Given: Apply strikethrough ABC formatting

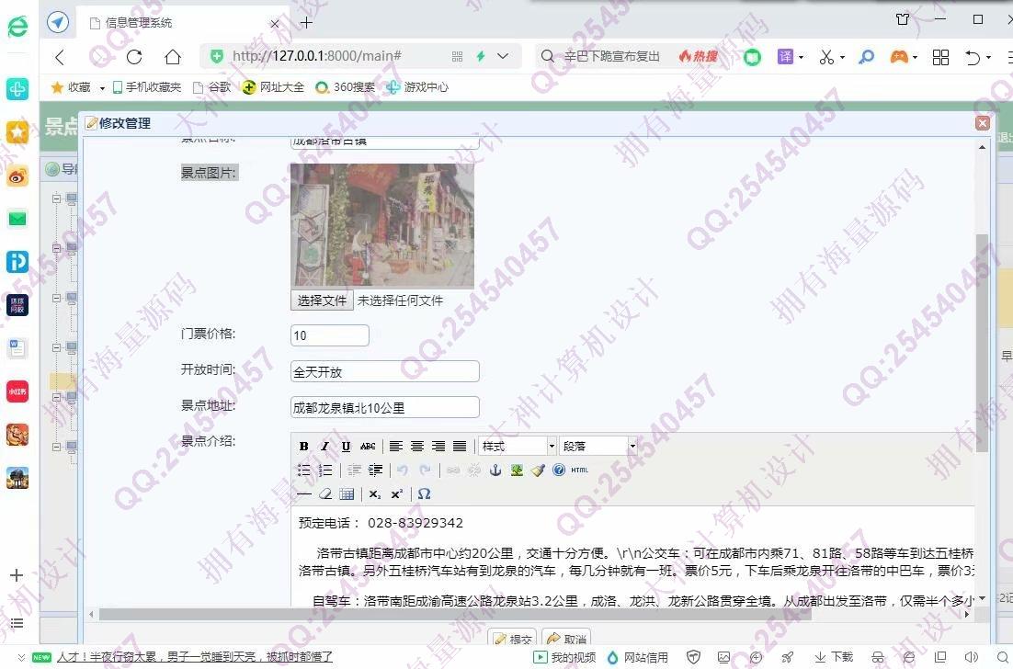Looking at the screenshot, I should [368, 447].
